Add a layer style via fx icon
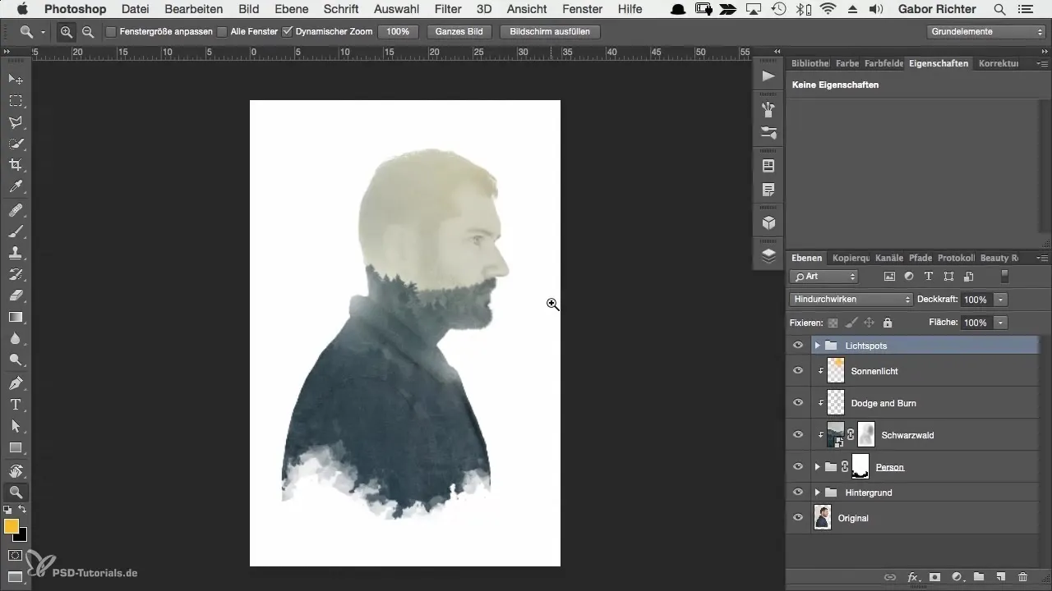The height and width of the screenshot is (591, 1052). [912, 578]
